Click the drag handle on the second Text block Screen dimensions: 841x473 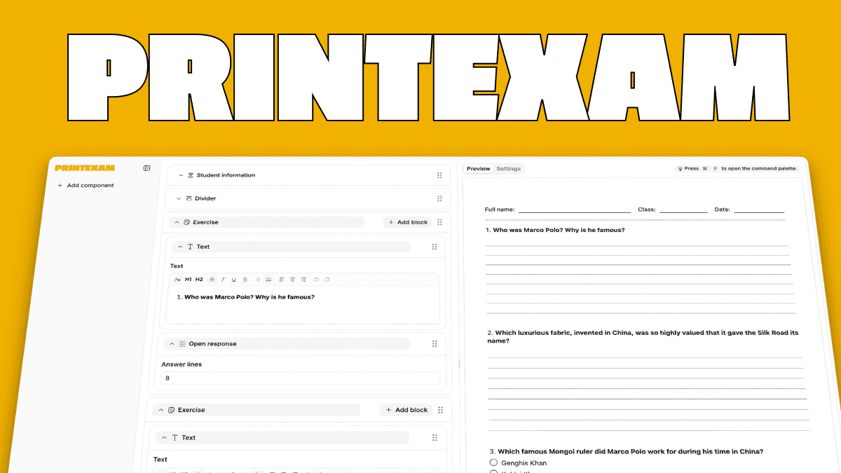point(435,438)
